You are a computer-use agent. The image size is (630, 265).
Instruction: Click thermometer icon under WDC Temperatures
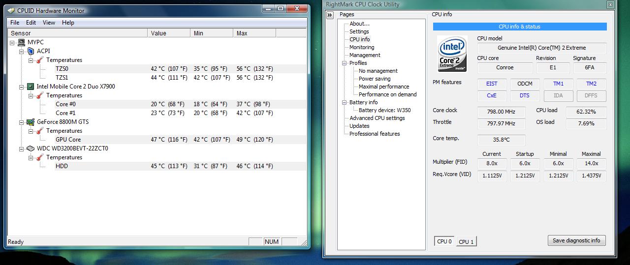[40, 157]
